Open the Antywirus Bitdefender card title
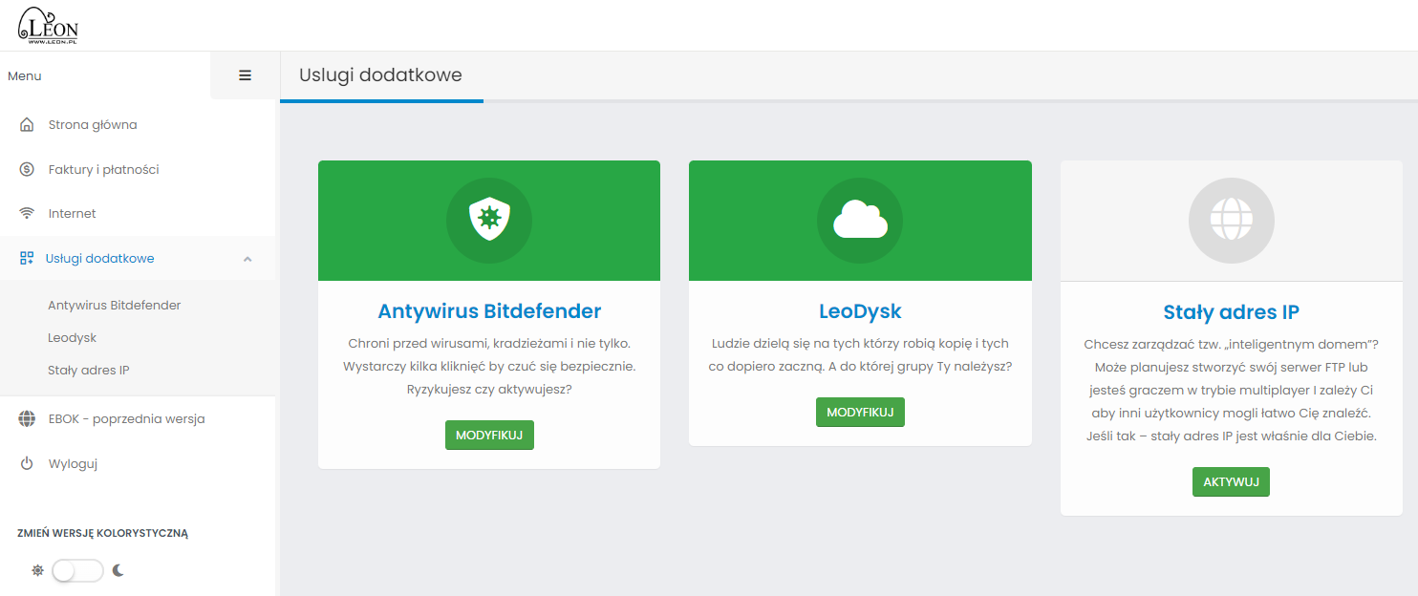 click(489, 311)
